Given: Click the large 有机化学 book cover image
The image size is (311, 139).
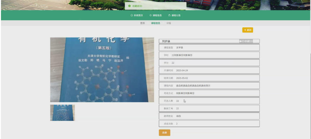Looking at the screenshot, I should click(102, 70).
